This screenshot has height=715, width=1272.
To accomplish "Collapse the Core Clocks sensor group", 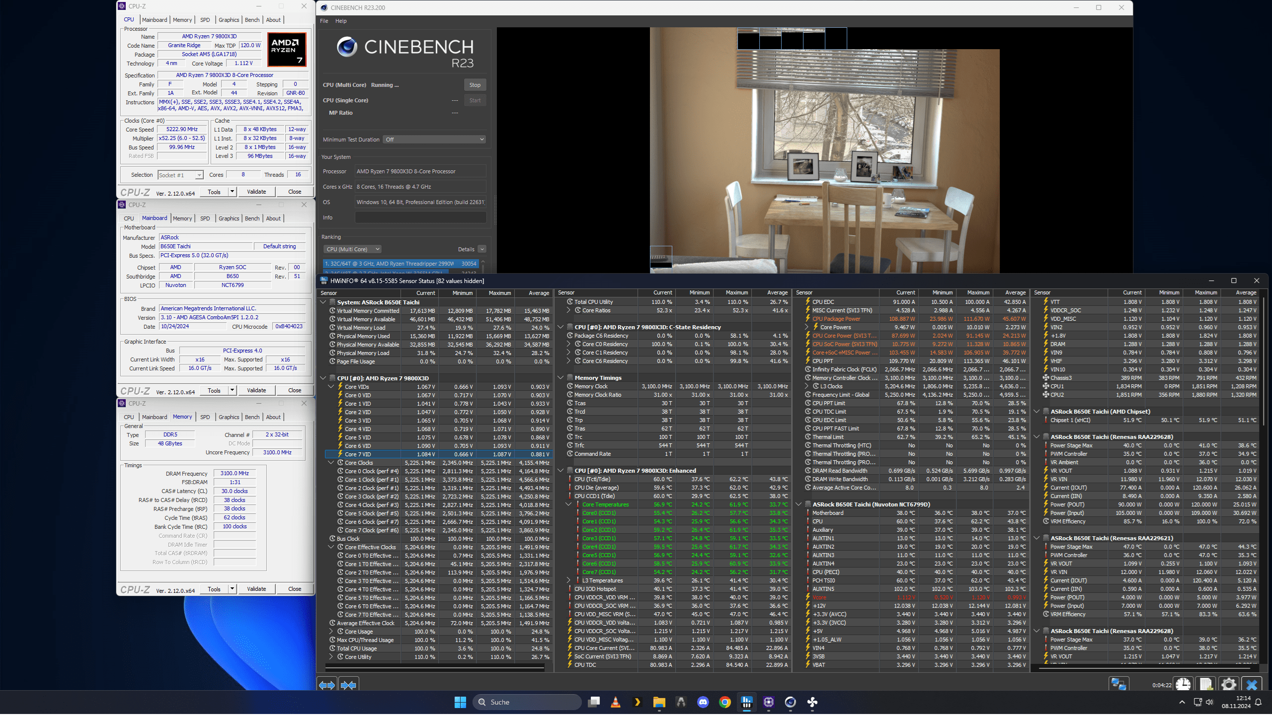I will coord(331,463).
